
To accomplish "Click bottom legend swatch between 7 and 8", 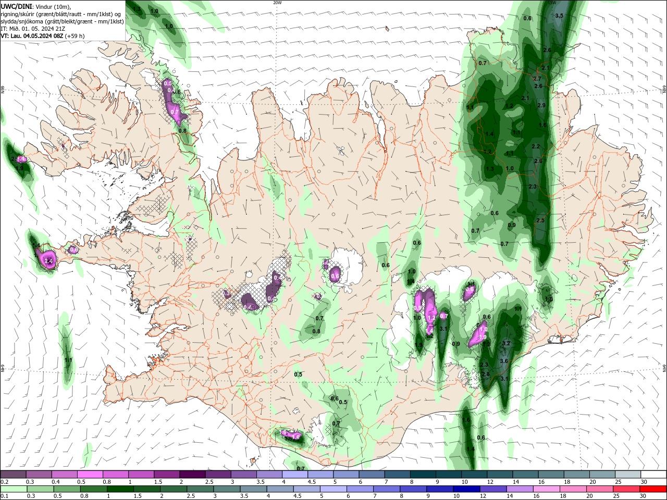I will pyautogui.click(x=387, y=490).
